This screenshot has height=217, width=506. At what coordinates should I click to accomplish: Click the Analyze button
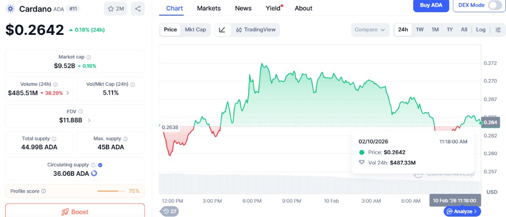pos(462,212)
